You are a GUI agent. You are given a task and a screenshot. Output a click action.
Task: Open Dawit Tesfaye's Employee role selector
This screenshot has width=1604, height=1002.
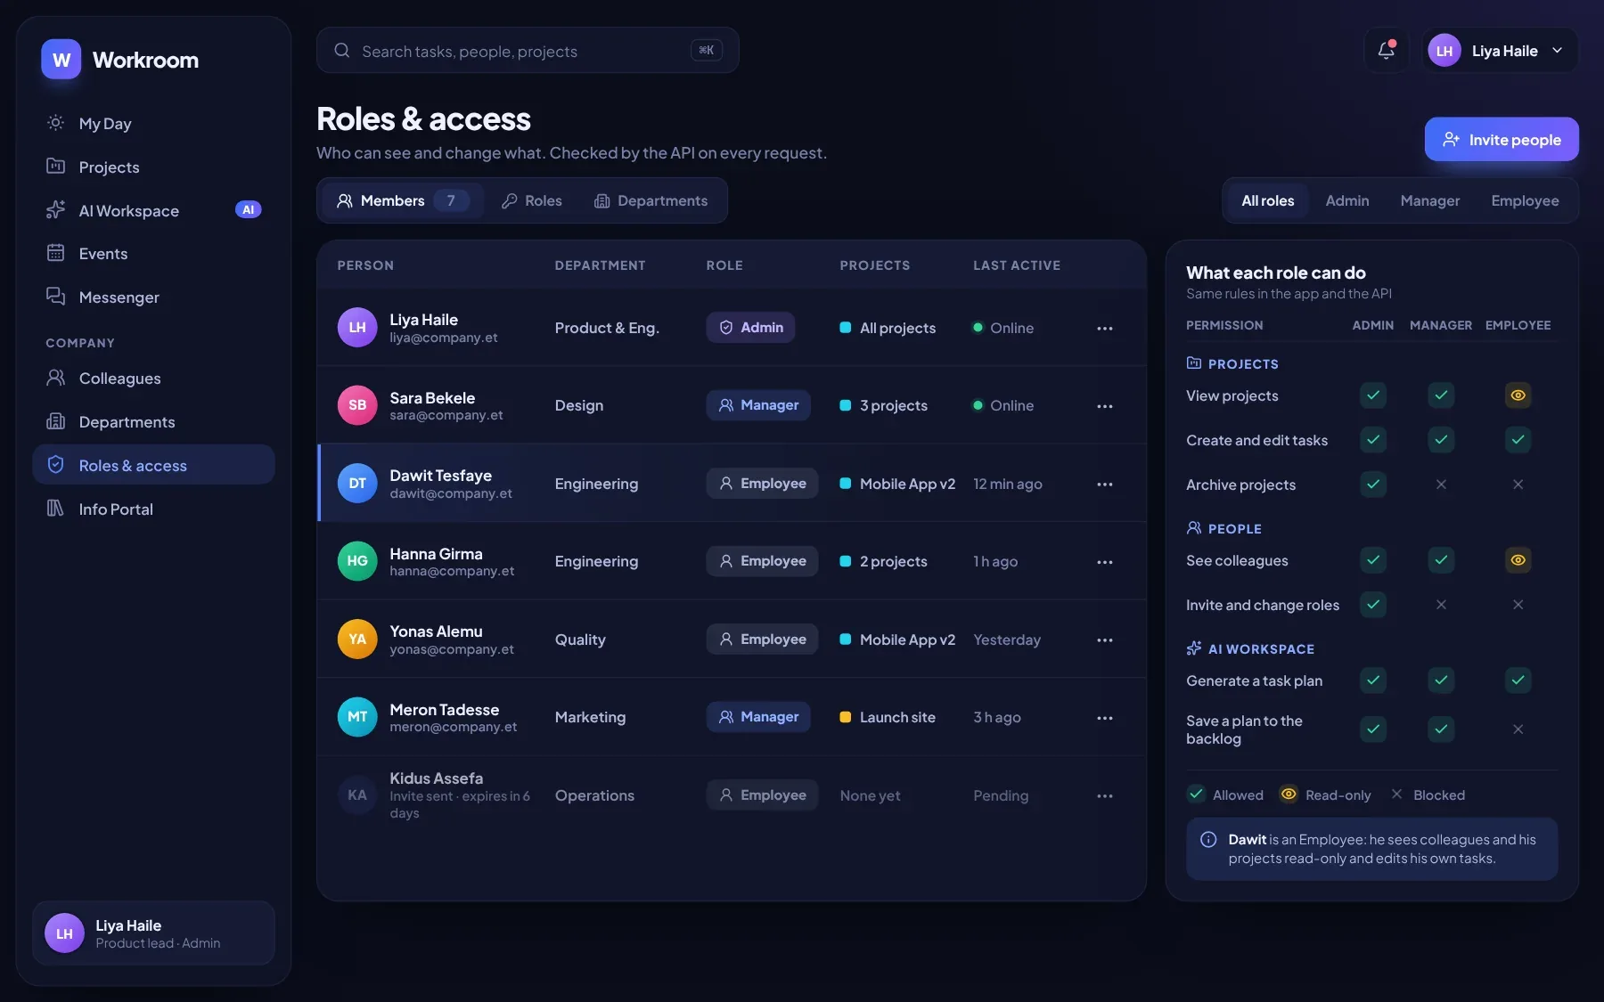point(762,484)
